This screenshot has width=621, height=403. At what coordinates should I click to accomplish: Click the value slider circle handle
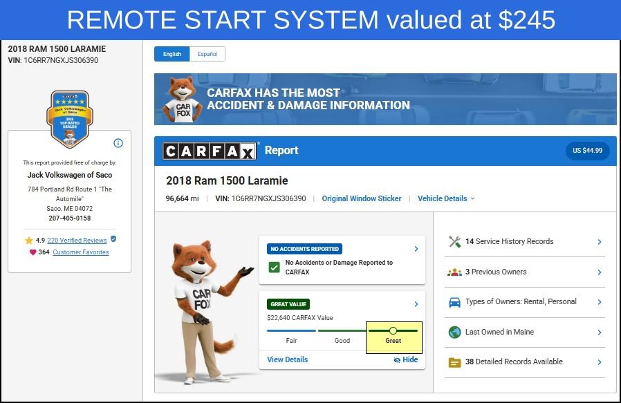[x=393, y=330]
